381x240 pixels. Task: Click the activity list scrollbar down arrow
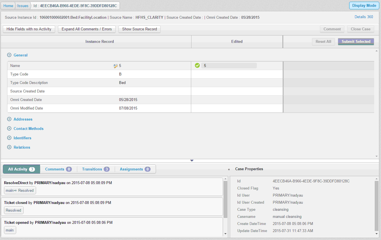226,234
